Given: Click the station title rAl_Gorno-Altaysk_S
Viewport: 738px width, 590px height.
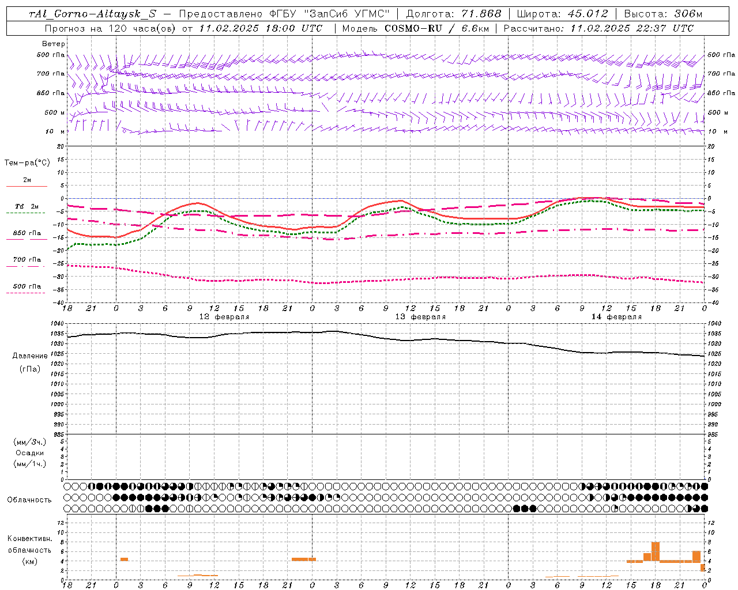Looking at the screenshot, I should tap(92, 14).
